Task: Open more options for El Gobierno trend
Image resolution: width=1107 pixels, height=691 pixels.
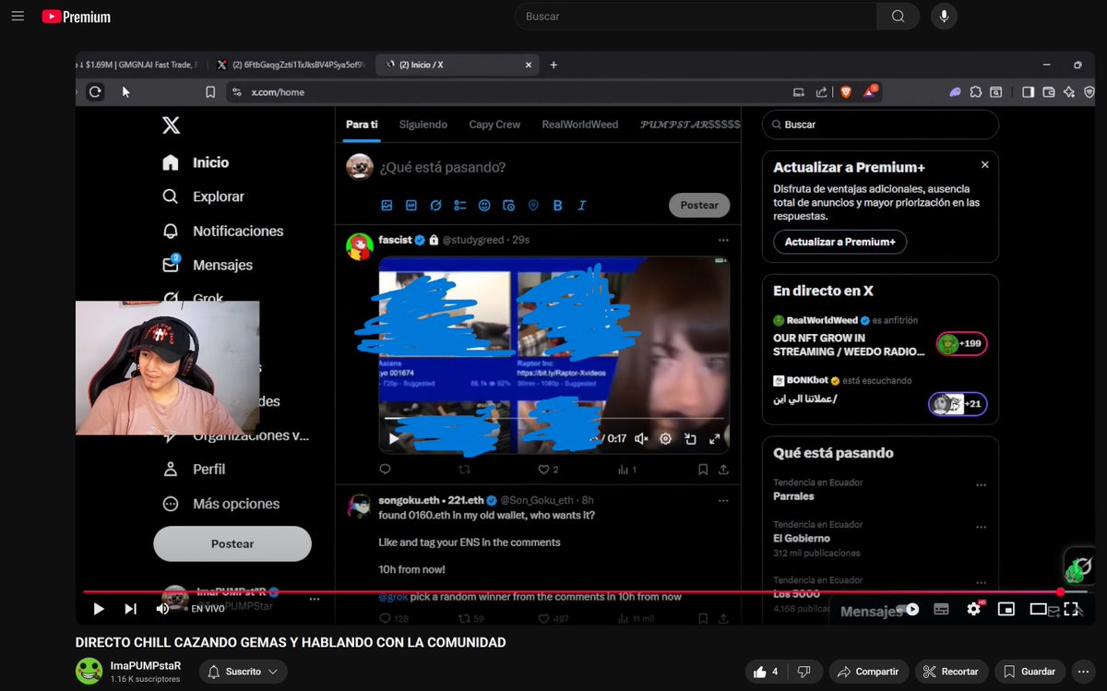Action: pyautogui.click(x=981, y=528)
